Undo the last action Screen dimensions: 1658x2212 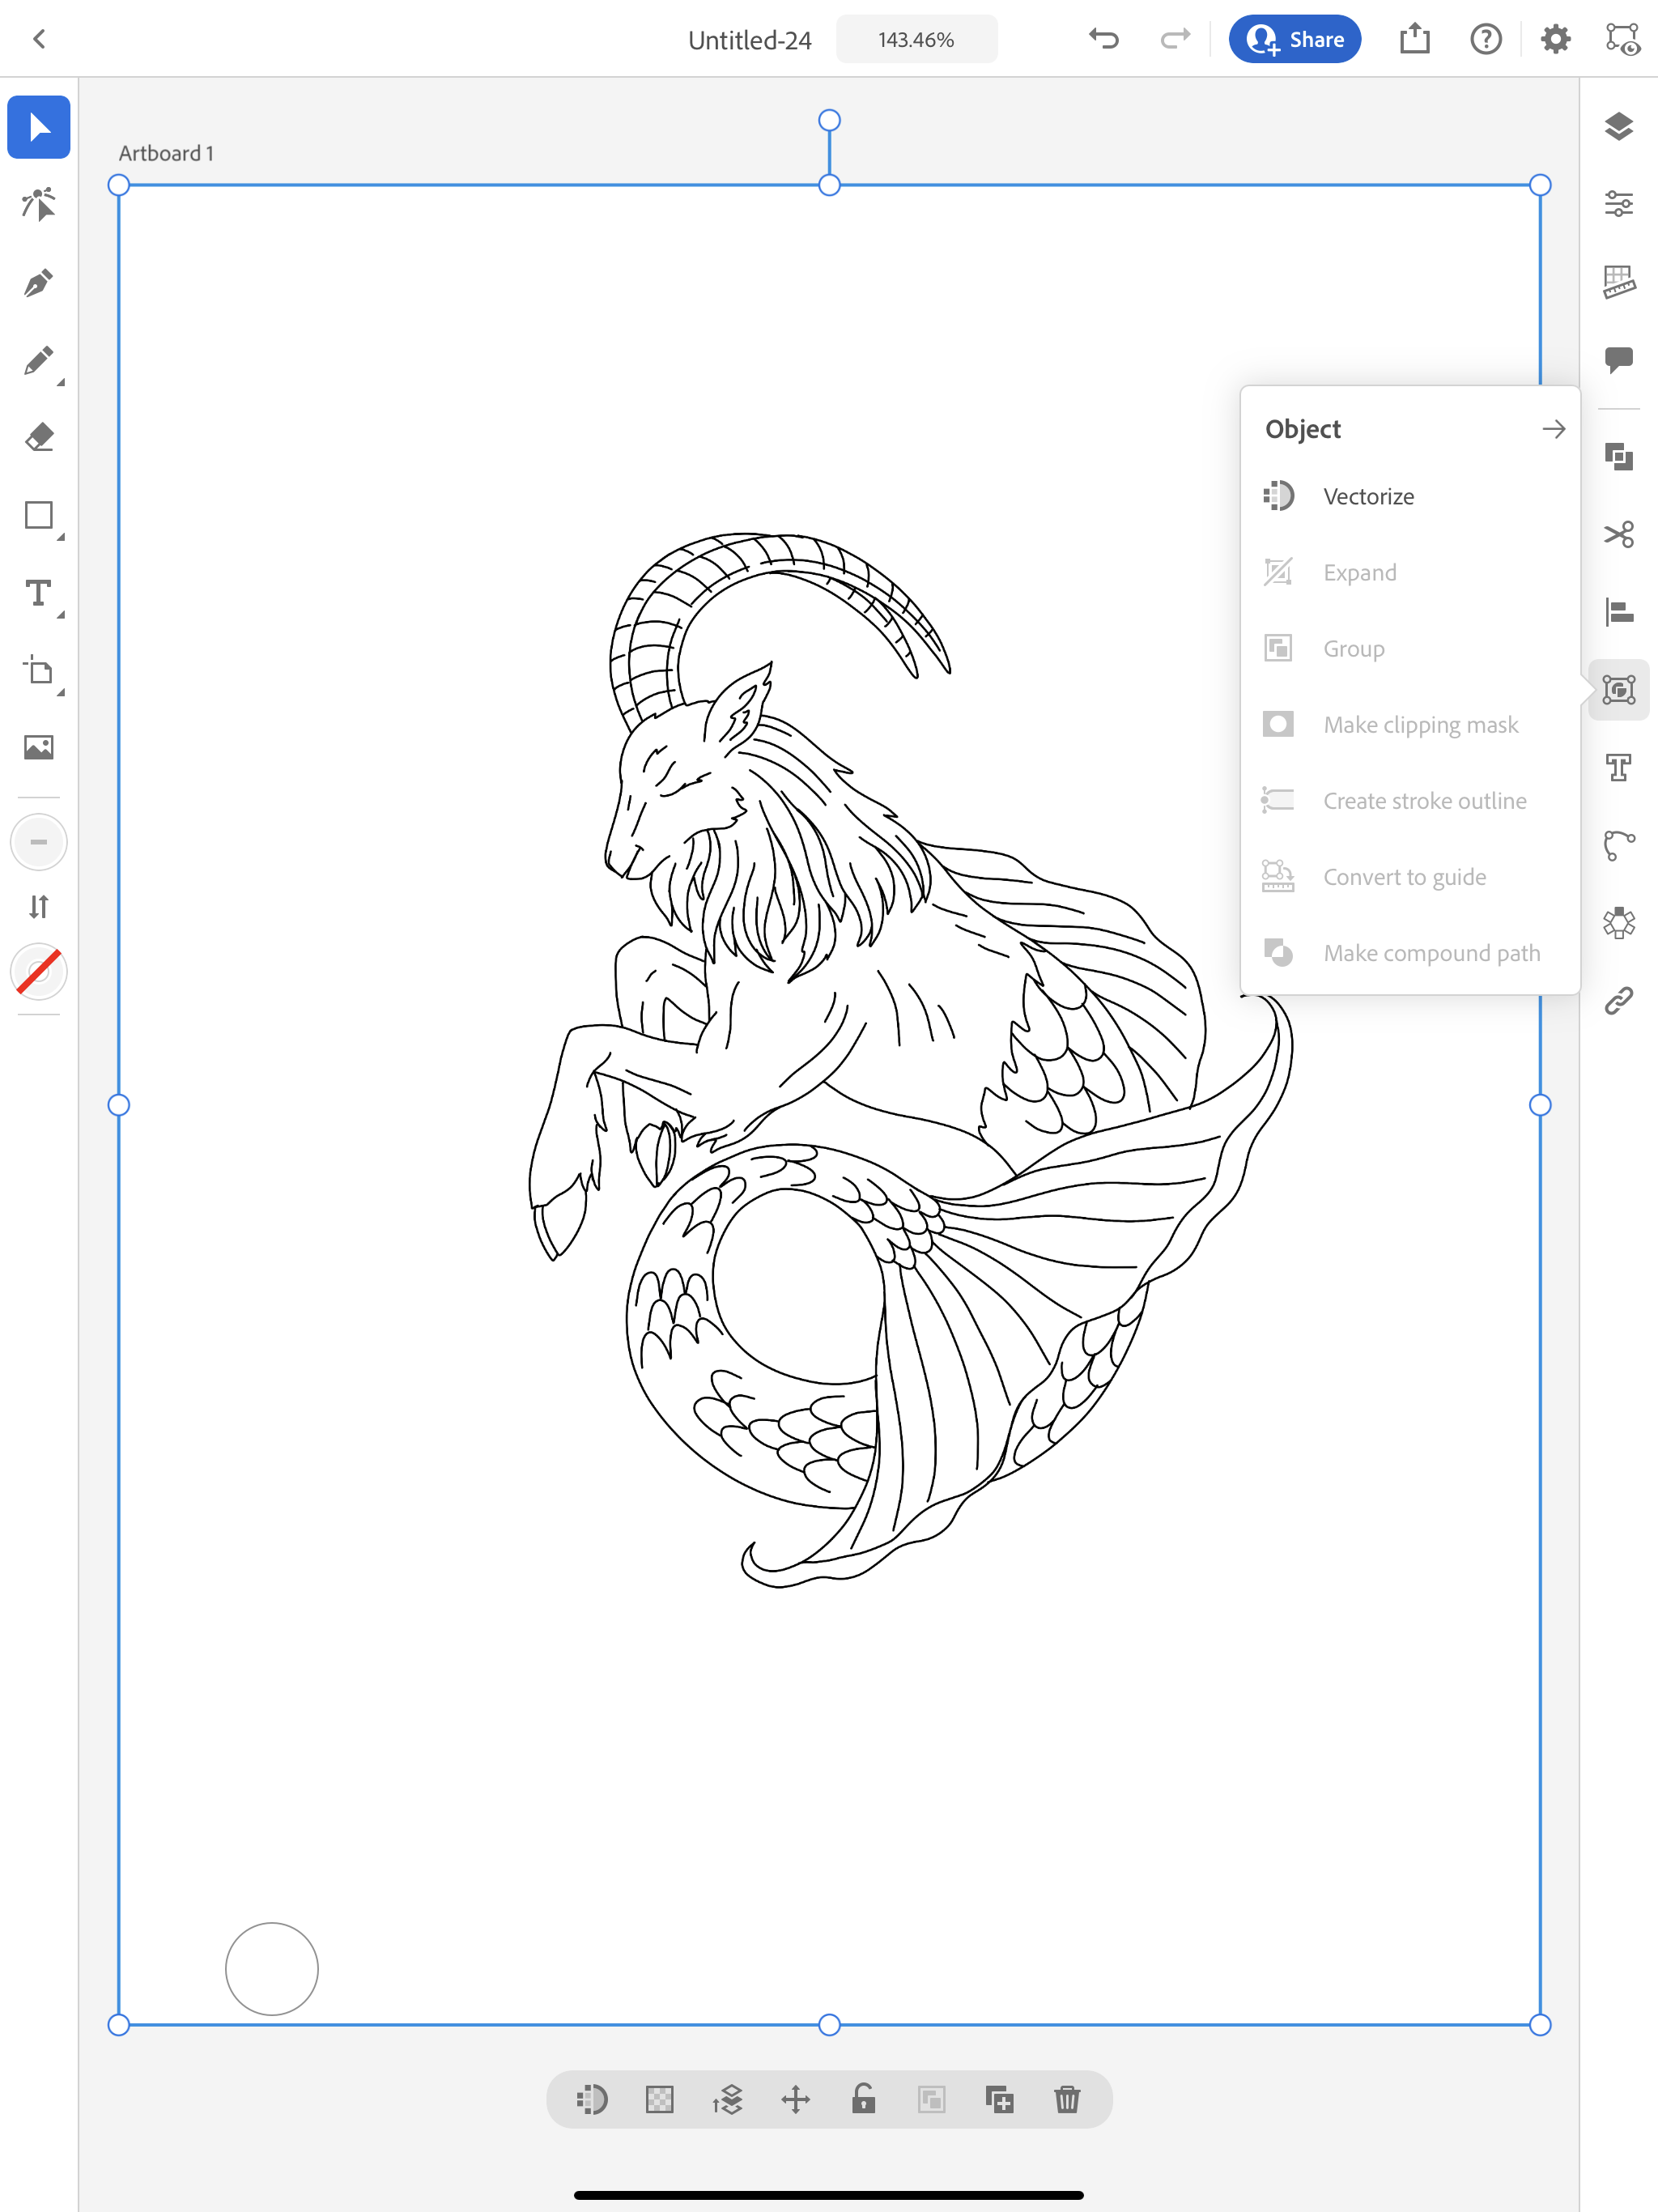coord(1104,40)
